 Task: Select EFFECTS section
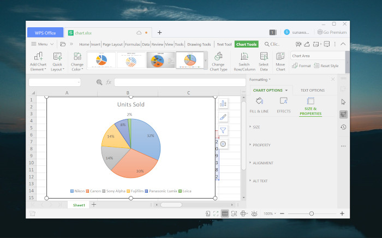point(284,105)
